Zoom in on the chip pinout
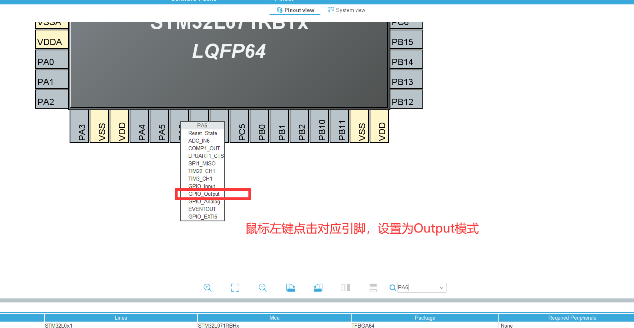This screenshot has height=328, width=634. (x=207, y=288)
